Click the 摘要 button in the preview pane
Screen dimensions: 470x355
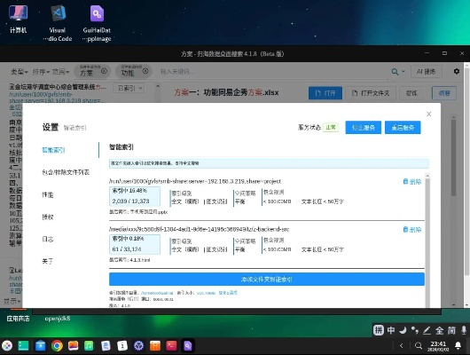click(x=444, y=93)
